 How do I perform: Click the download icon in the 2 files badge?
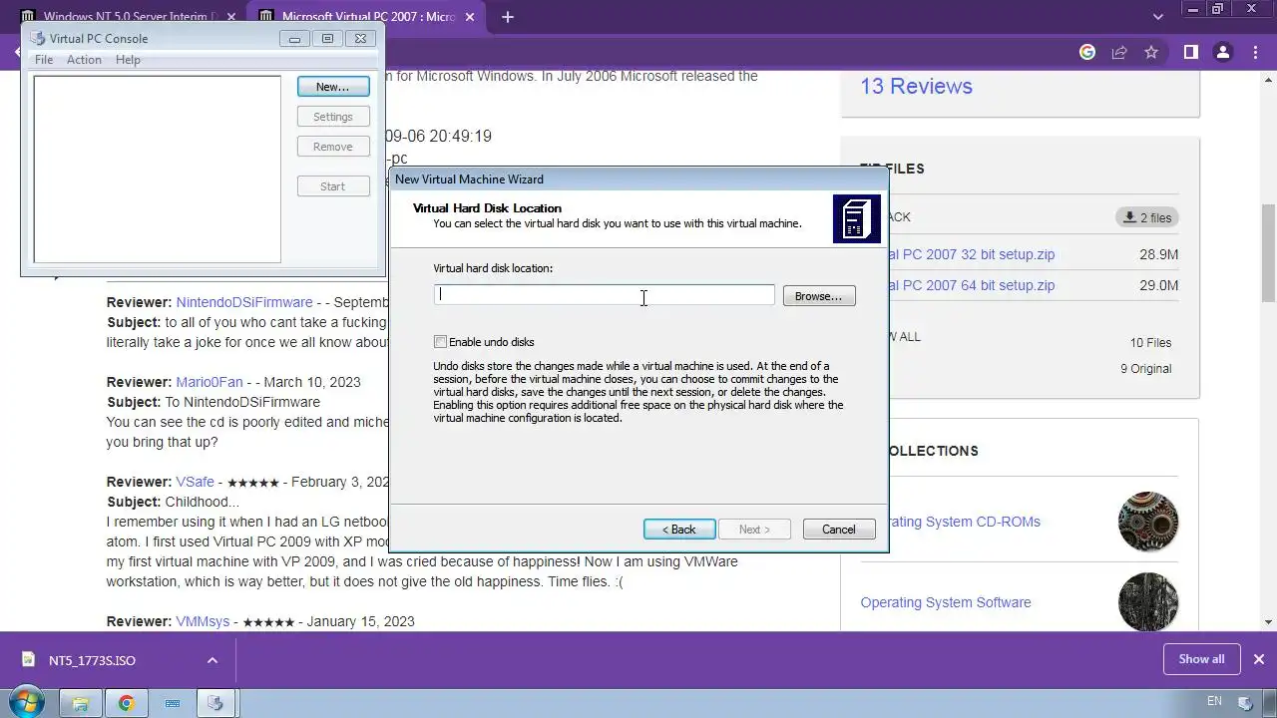click(x=1129, y=217)
